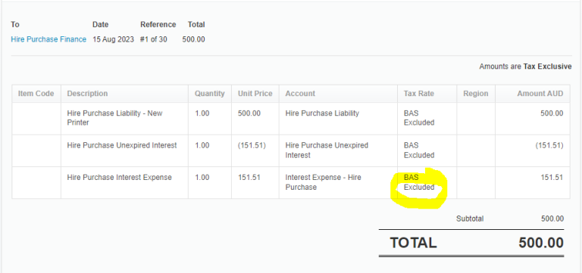Select description Hire Purchase Interest Expense
The width and height of the screenshot is (582, 273).
pos(119,178)
